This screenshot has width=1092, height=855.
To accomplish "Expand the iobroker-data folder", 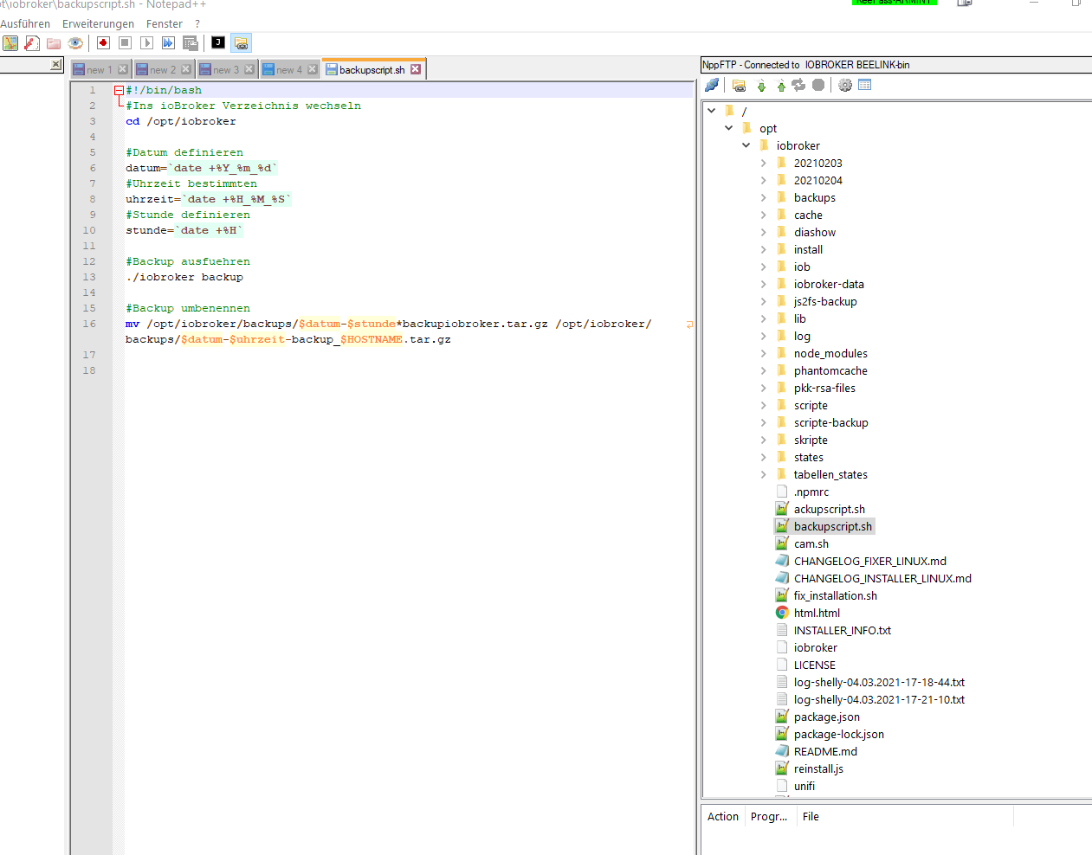I will click(x=763, y=284).
